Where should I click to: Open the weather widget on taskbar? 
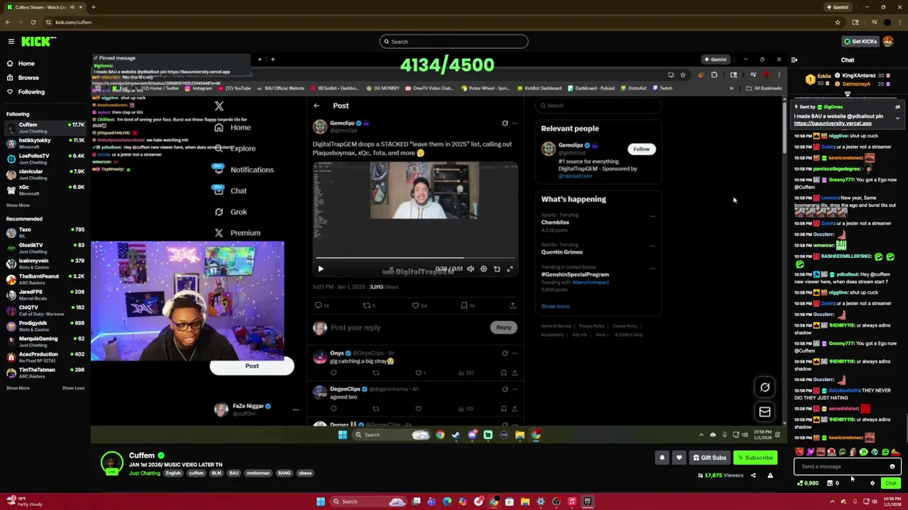[25, 501]
